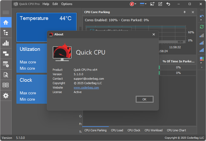
Task: Select the full power bars icon
Action: pyautogui.click(x=202, y=50)
